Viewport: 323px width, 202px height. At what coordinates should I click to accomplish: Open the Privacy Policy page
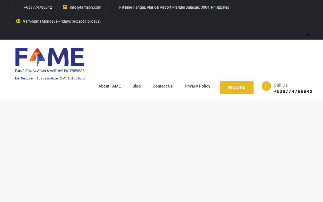[197, 86]
